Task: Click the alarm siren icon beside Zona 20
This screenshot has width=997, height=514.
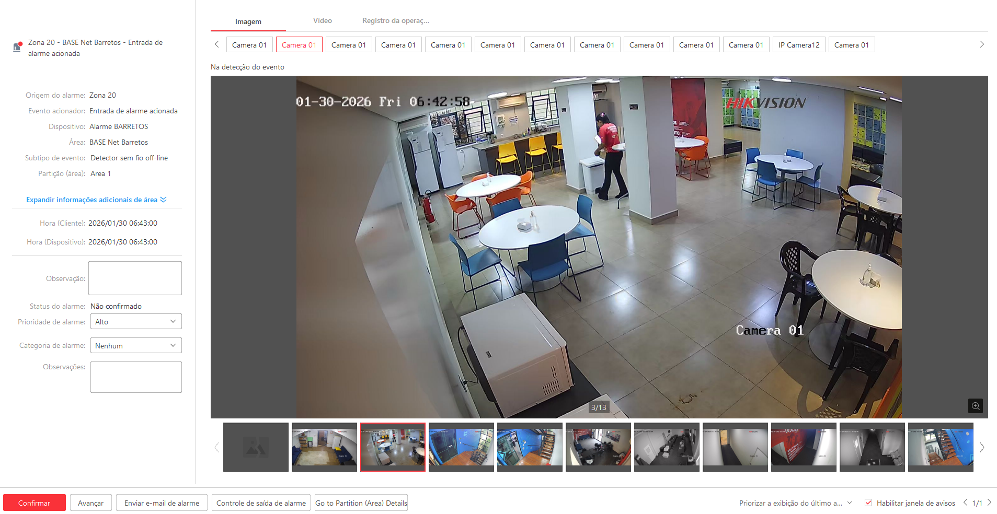Action: point(17,47)
